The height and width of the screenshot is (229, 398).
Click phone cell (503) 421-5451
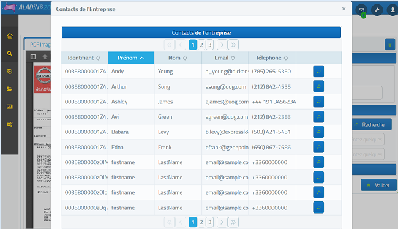tap(271, 132)
